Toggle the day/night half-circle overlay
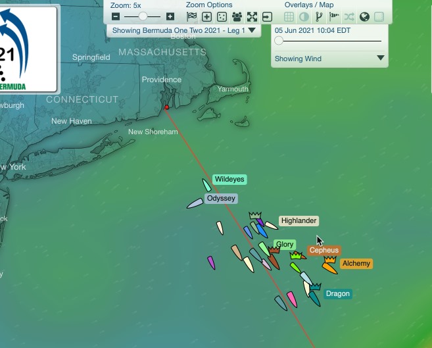The width and height of the screenshot is (432, 348). pyautogui.click(x=304, y=16)
